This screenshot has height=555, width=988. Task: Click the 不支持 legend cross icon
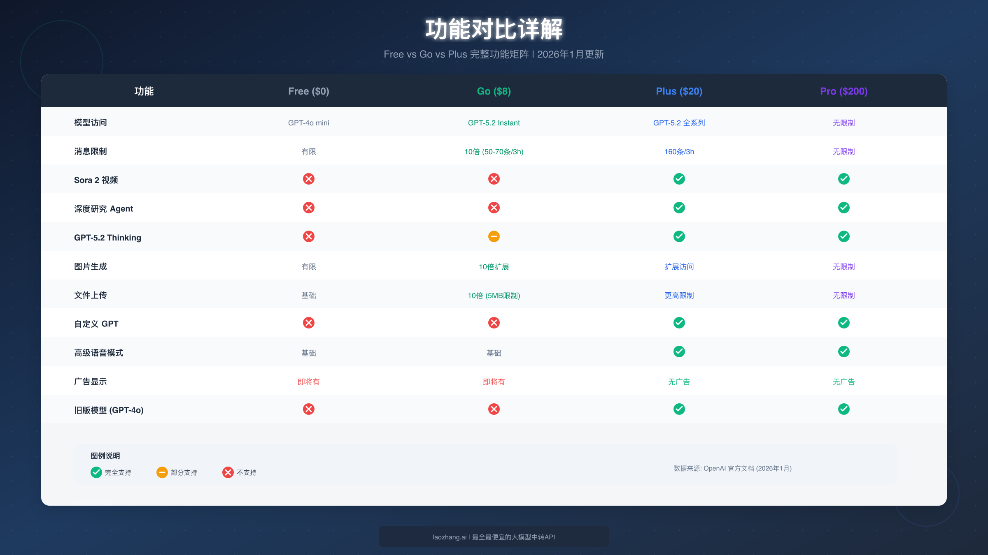(227, 472)
